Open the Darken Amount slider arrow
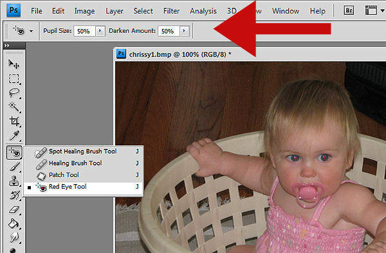 pos(184,31)
